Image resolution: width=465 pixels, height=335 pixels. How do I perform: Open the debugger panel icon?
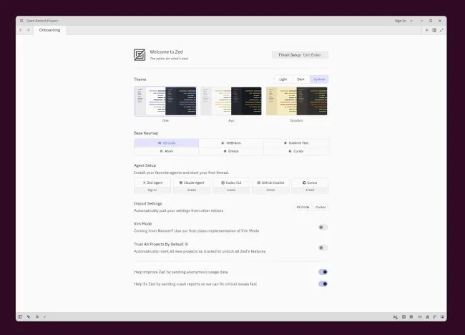click(x=411, y=317)
